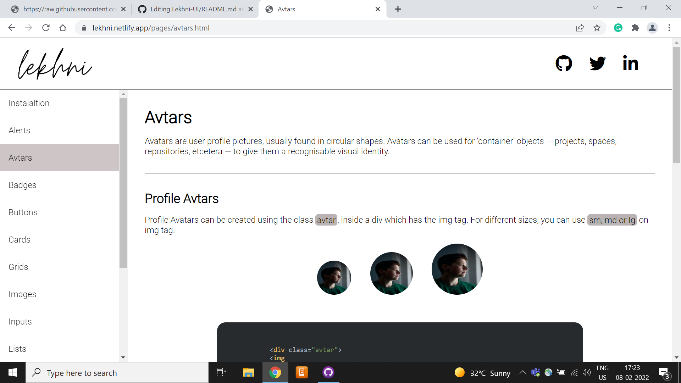This screenshot has width=681, height=383.
Task: Click the lekhni logo
Action: (55, 64)
